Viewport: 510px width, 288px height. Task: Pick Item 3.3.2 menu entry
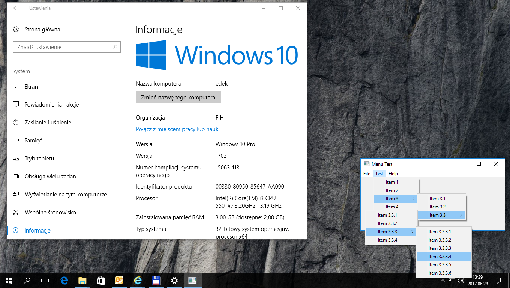click(391, 223)
